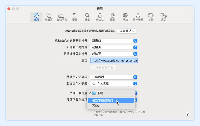Image resolution: width=200 pixels, height=126 pixels.
Task: Open the 隐私 (Privacy) hand icon
Action: [112, 17]
